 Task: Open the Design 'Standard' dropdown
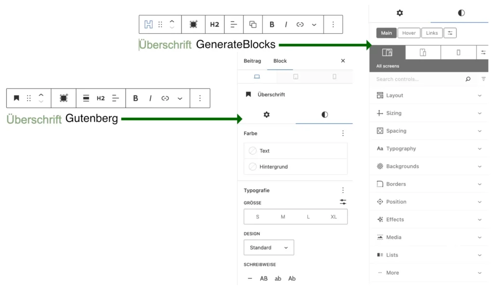point(269,247)
